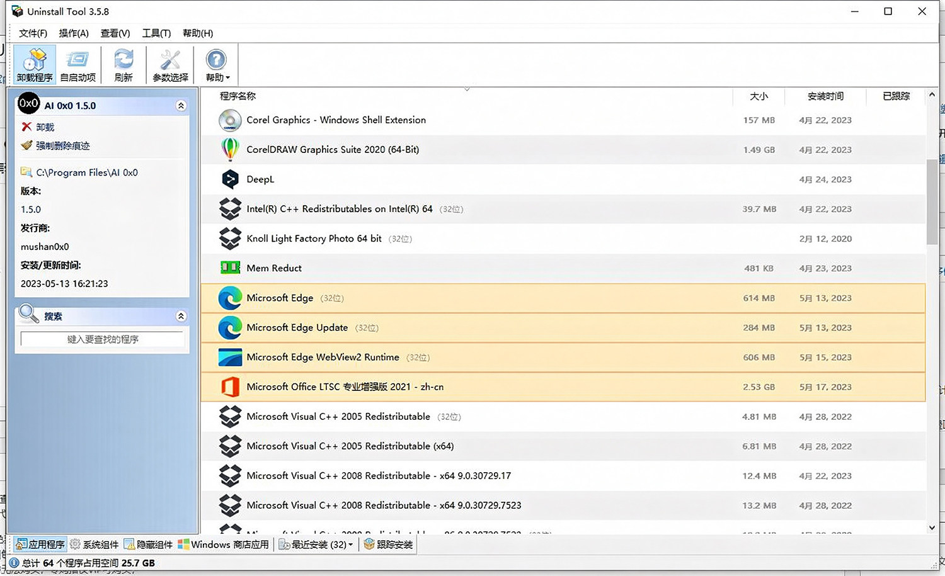
Task: Select the Mem Reduct memory chip icon
Action: [230, 268]
